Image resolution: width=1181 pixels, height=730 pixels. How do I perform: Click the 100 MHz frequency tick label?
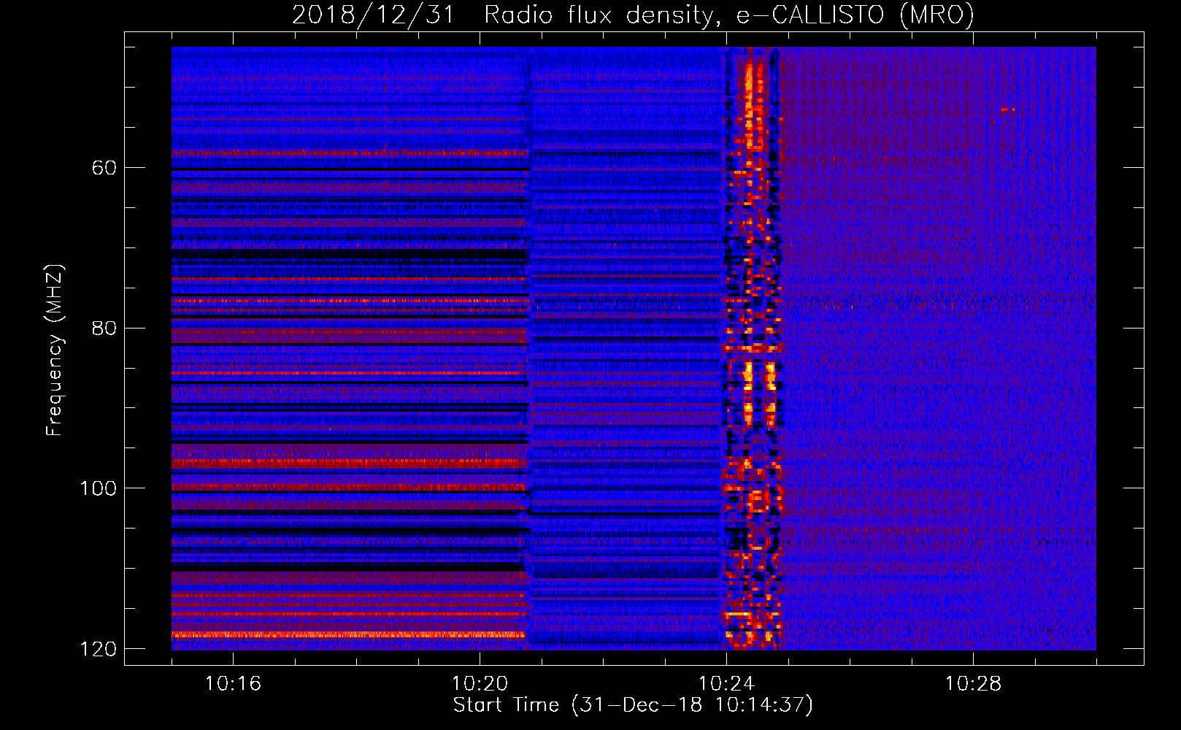click(98, 488)
